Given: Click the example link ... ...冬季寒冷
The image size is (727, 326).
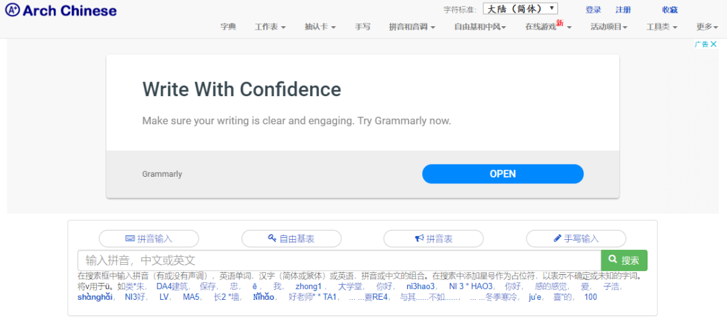Looking at the screenshot, I should pyautogui.click(x=493, y=297).
